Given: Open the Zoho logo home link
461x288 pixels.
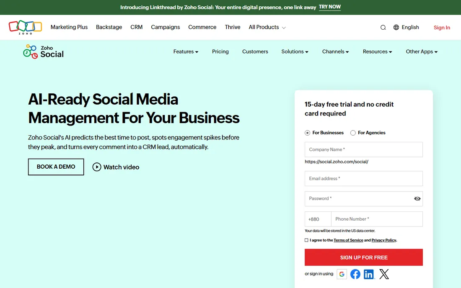Looking at the screenshot, I should pos(25,27).
